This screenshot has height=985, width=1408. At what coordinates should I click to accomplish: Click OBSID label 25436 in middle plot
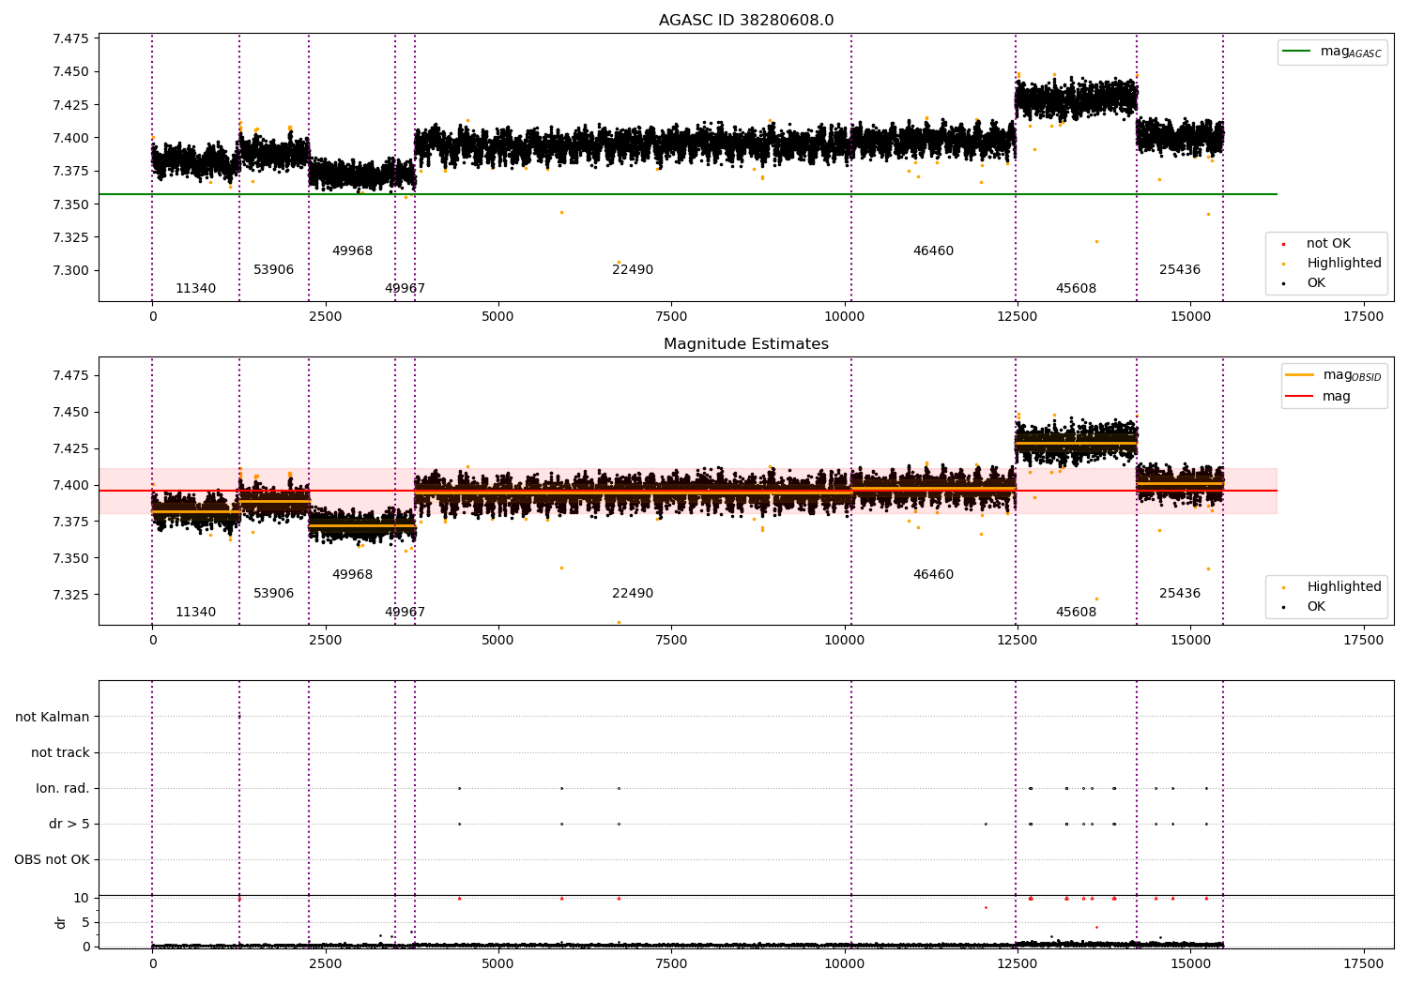click(1180, 594)
